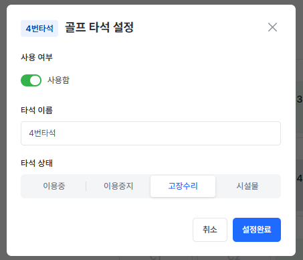The width and height of the screenshot is (303, 260).
Task: Click the 사용 여부 section heading
Action: 37,58
